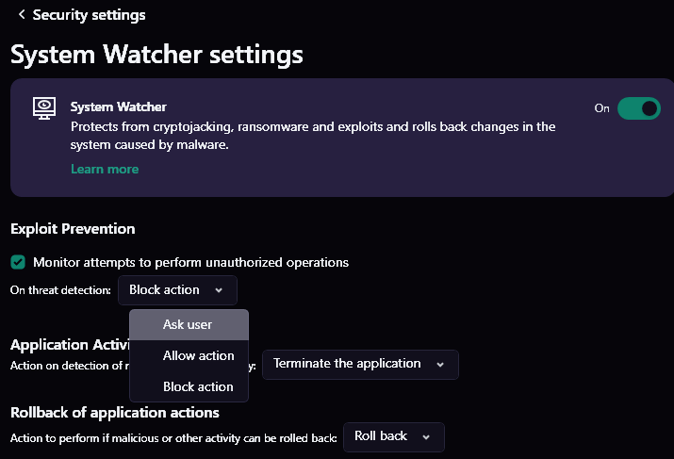Click the chevron next to Roll back
The width and height of the screenshot is (674, 459).
tap(426, 436)
